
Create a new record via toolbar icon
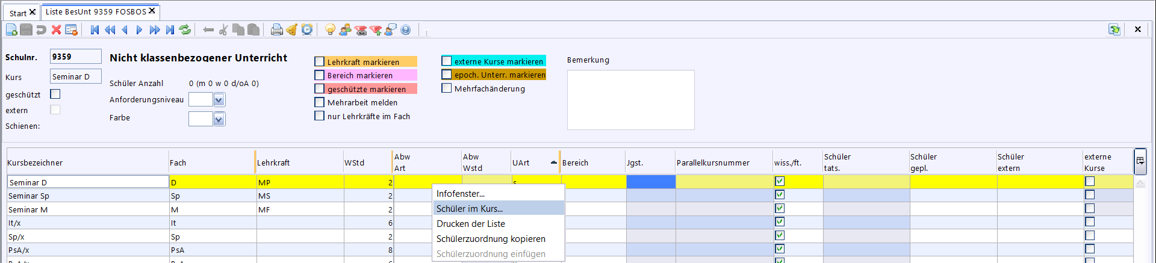11,29
